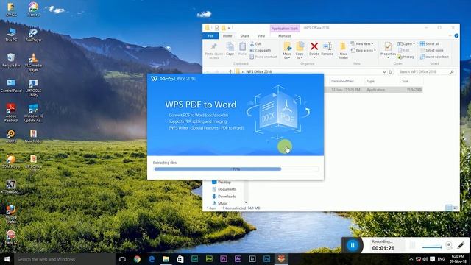The image size is (471, 265).
Task: Select Documents in the navigation pane
Action: pos(227,189)
